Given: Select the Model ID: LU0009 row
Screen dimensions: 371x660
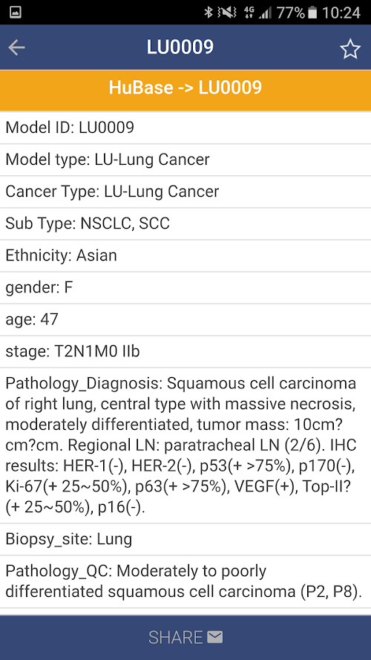Looking at the screenshot, I should (x=185, y=128).
